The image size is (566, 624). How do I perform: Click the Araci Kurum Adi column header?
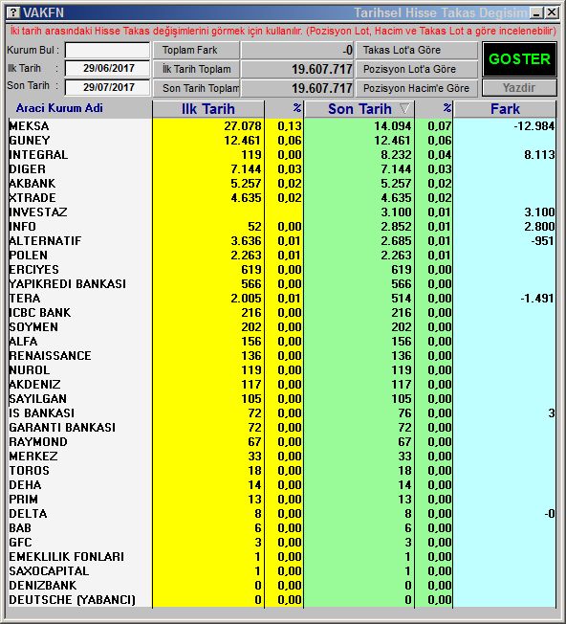[59, 108]
